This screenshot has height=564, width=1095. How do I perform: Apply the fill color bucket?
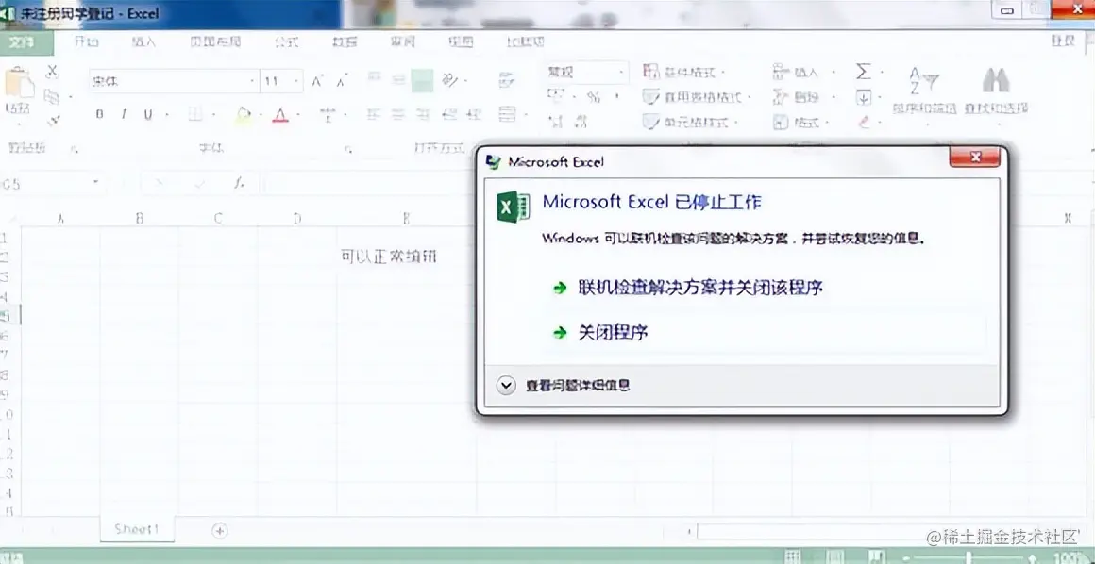click(243, 114)
